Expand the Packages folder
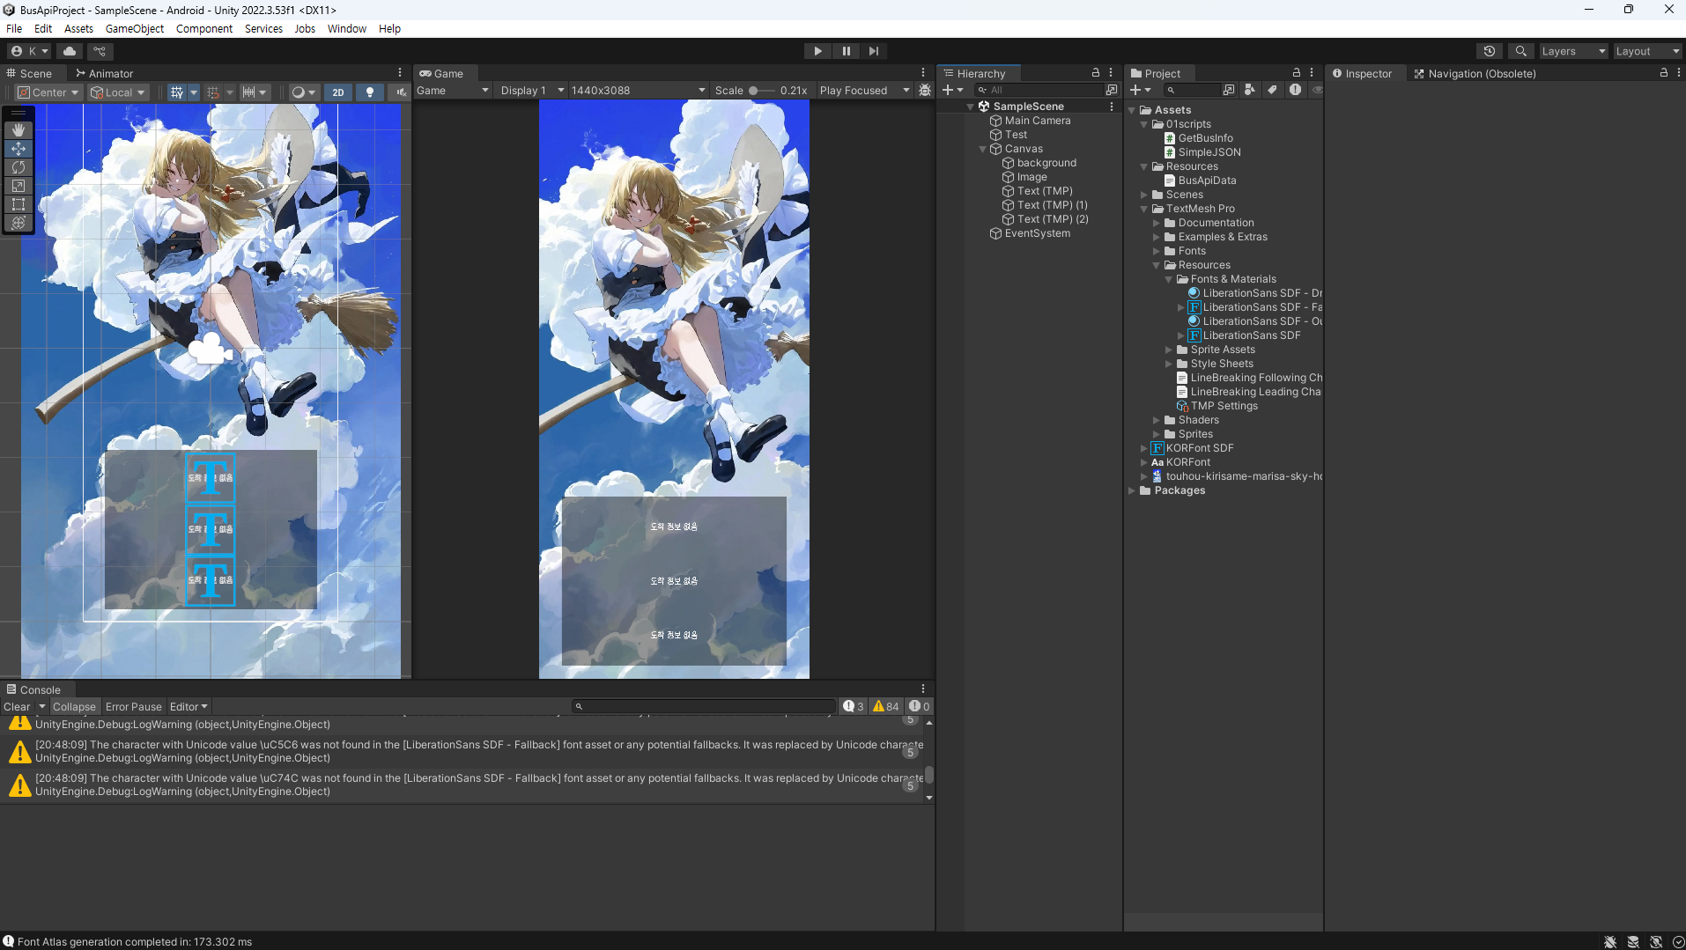The height and width of the screenshot is (950, 1686). (1131, 490)
